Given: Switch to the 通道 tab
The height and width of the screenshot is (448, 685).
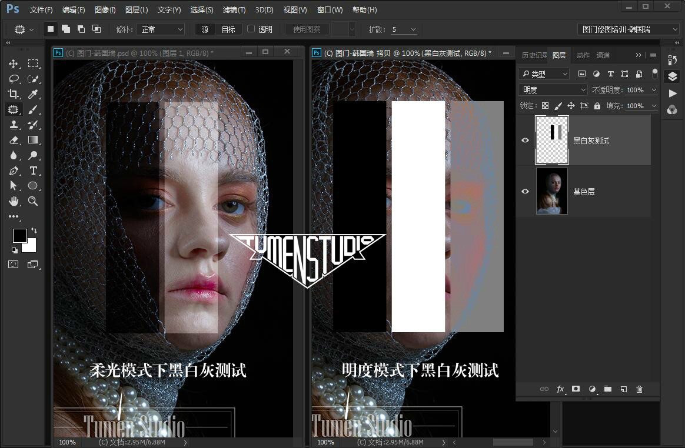Looking at the screenshot, I should pos(603,55).
